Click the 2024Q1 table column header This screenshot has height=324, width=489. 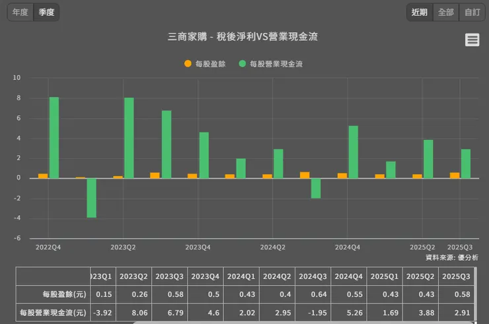click(241, 276)
